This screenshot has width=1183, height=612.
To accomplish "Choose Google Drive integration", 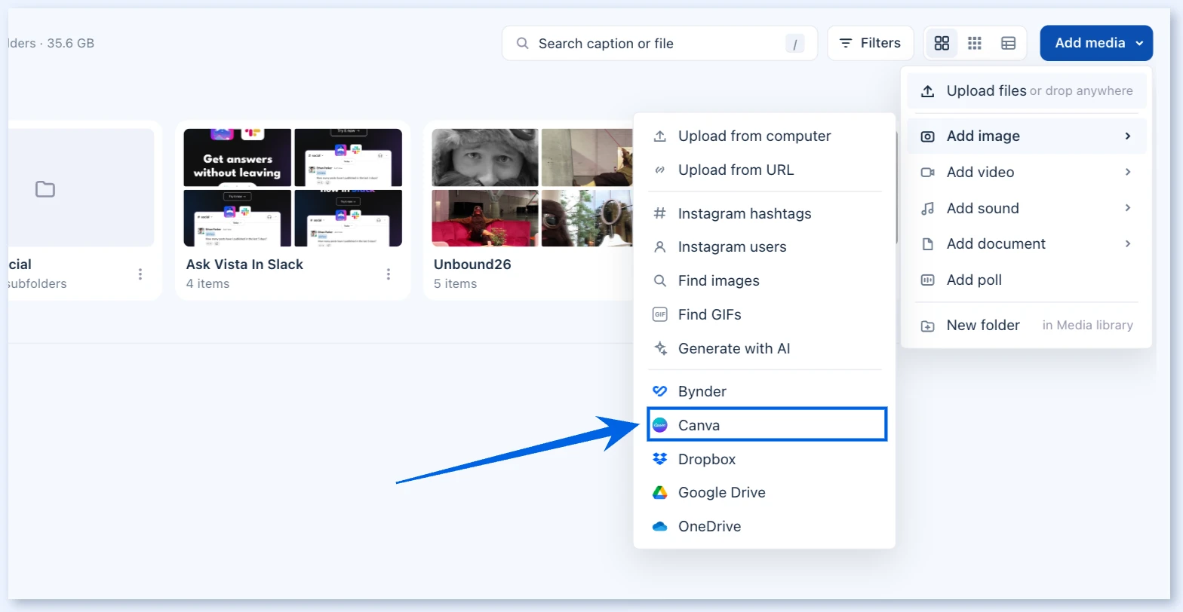I will pyautogui.click(x=764, y=493).
